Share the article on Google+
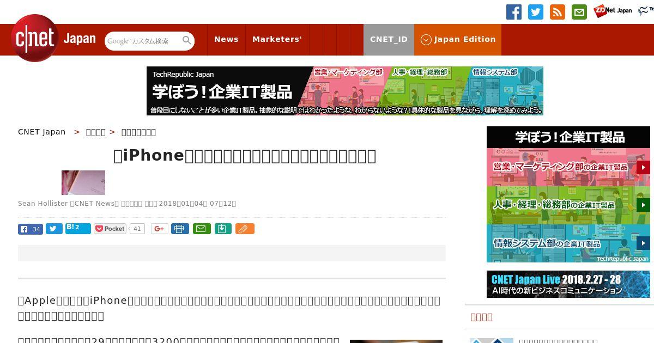Viewport: 654px width, 343px height. tap(160, 229)
